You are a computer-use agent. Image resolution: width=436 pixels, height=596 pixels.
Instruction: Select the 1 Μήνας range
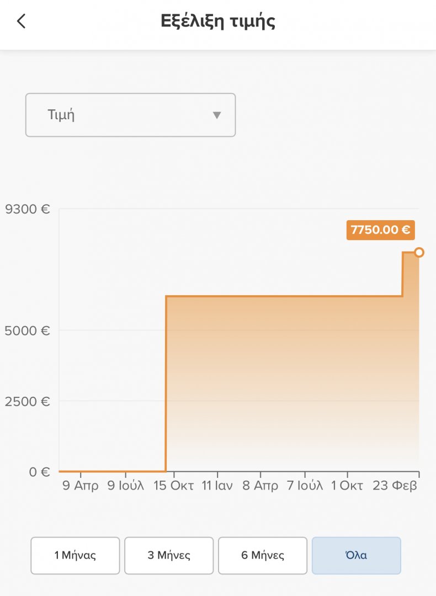75,555
